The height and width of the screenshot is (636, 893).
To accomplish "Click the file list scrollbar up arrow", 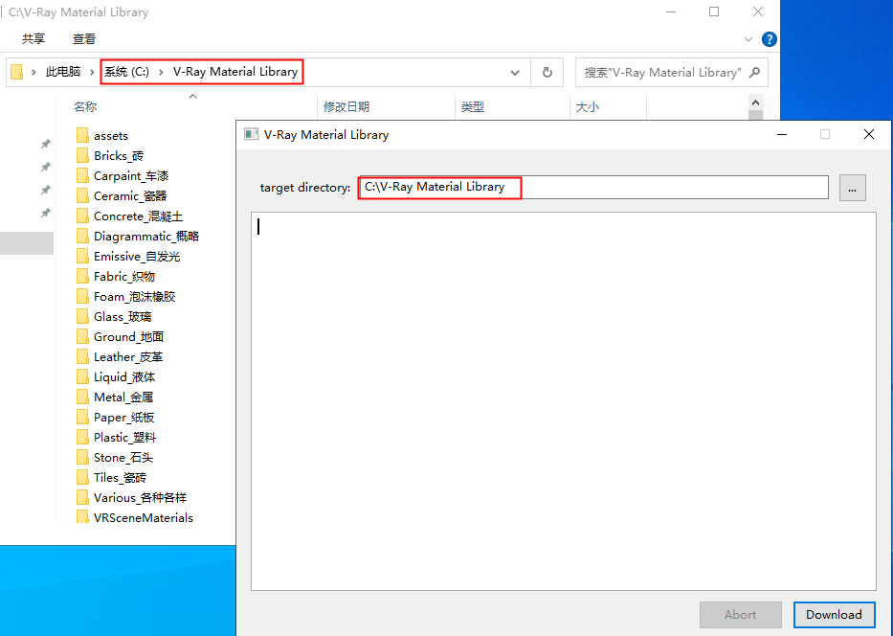I will (x=755, y=102).
